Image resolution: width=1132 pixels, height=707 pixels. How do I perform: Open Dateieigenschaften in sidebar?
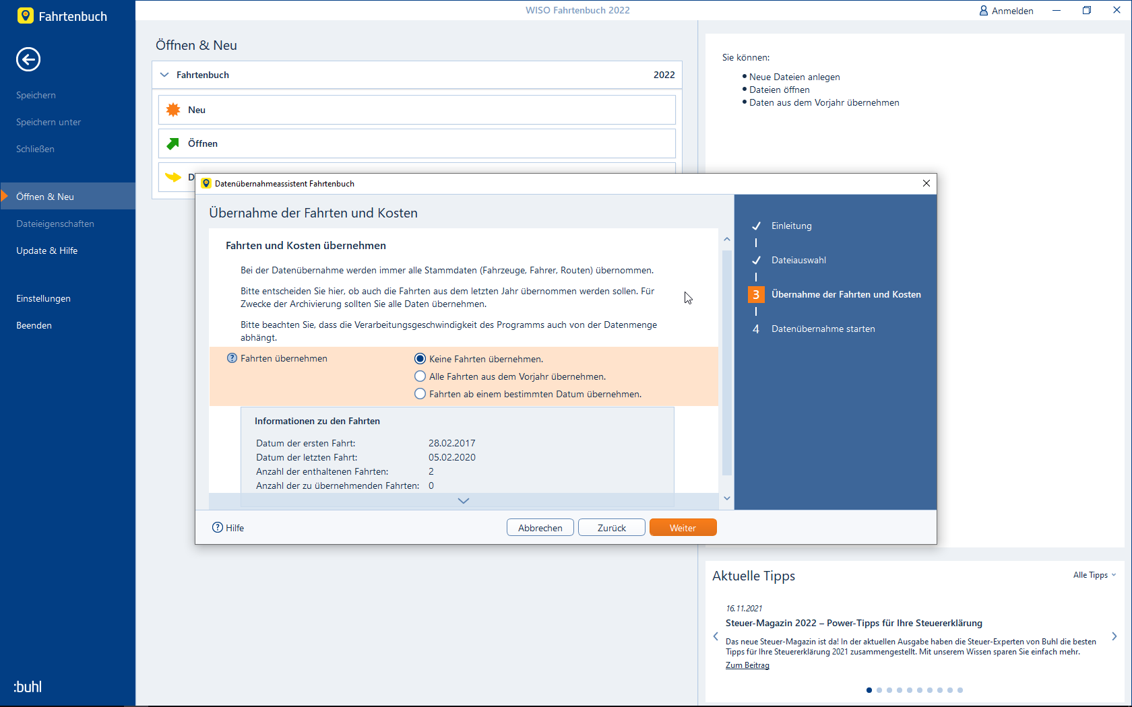(55, 224)
